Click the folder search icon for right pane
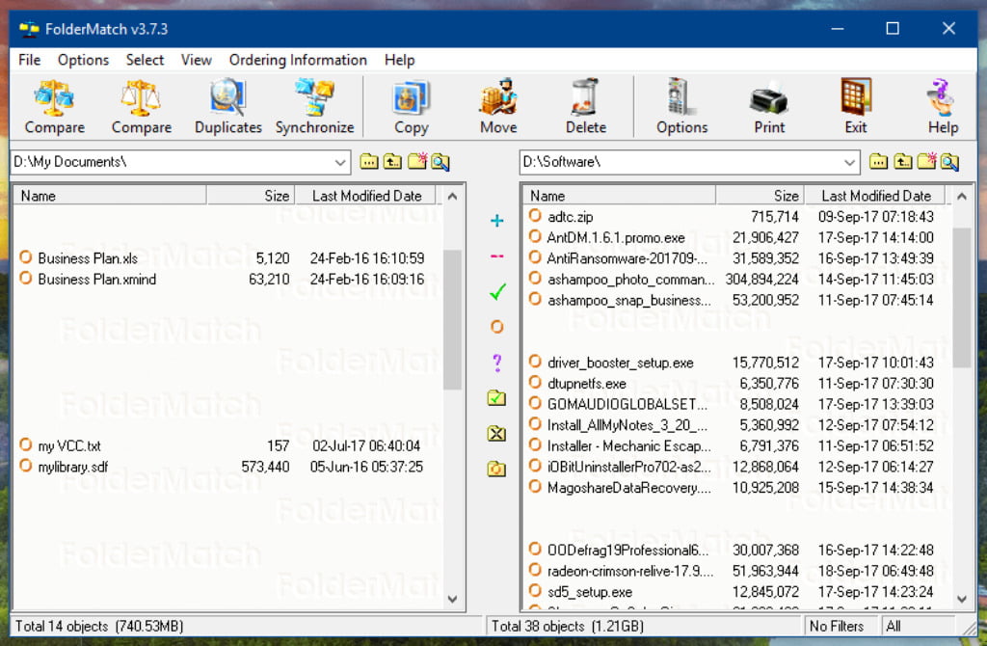 point(949,162)
